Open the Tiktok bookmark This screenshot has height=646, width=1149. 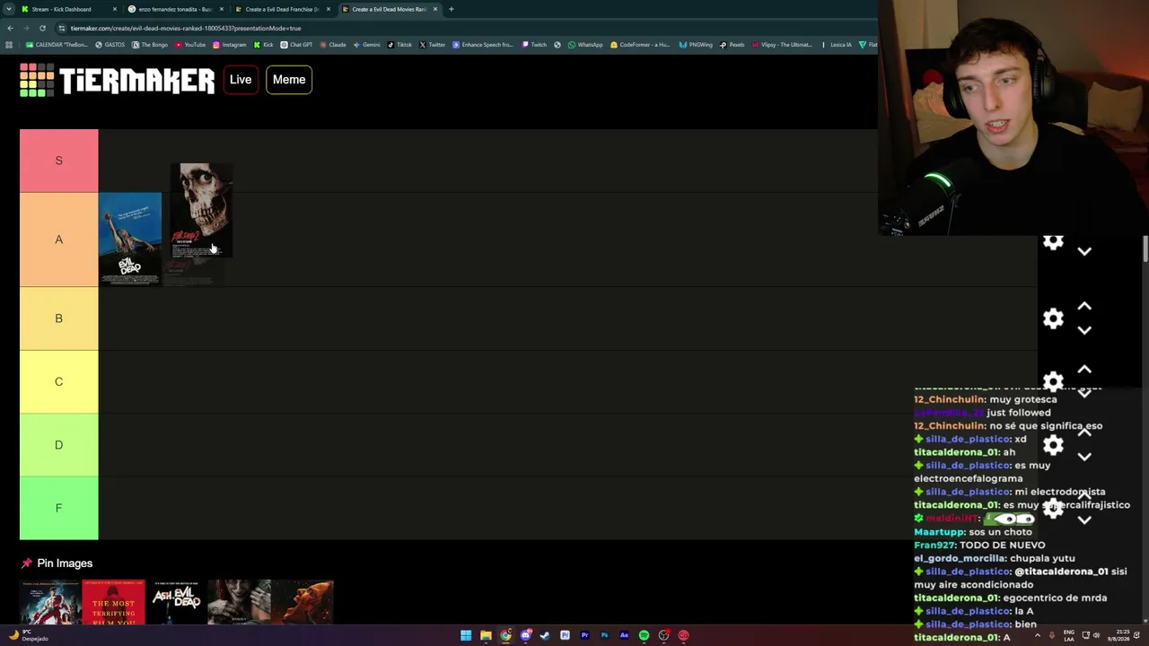tap(399, 45)
